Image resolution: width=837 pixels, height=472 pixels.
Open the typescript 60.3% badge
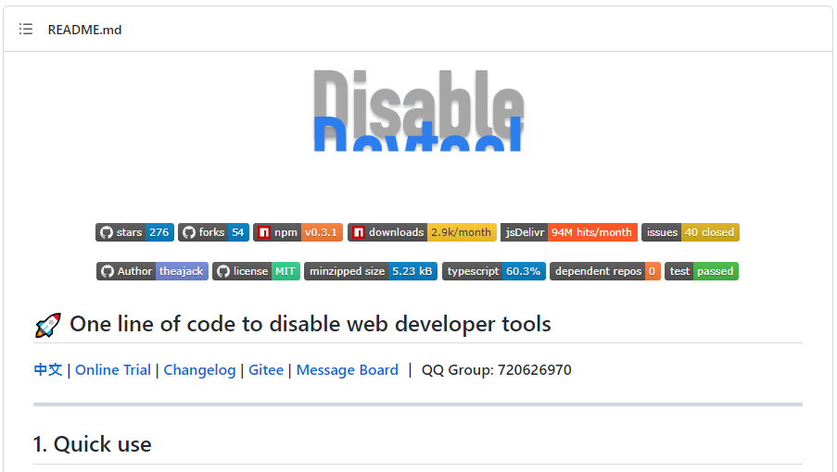click(494, 271)
